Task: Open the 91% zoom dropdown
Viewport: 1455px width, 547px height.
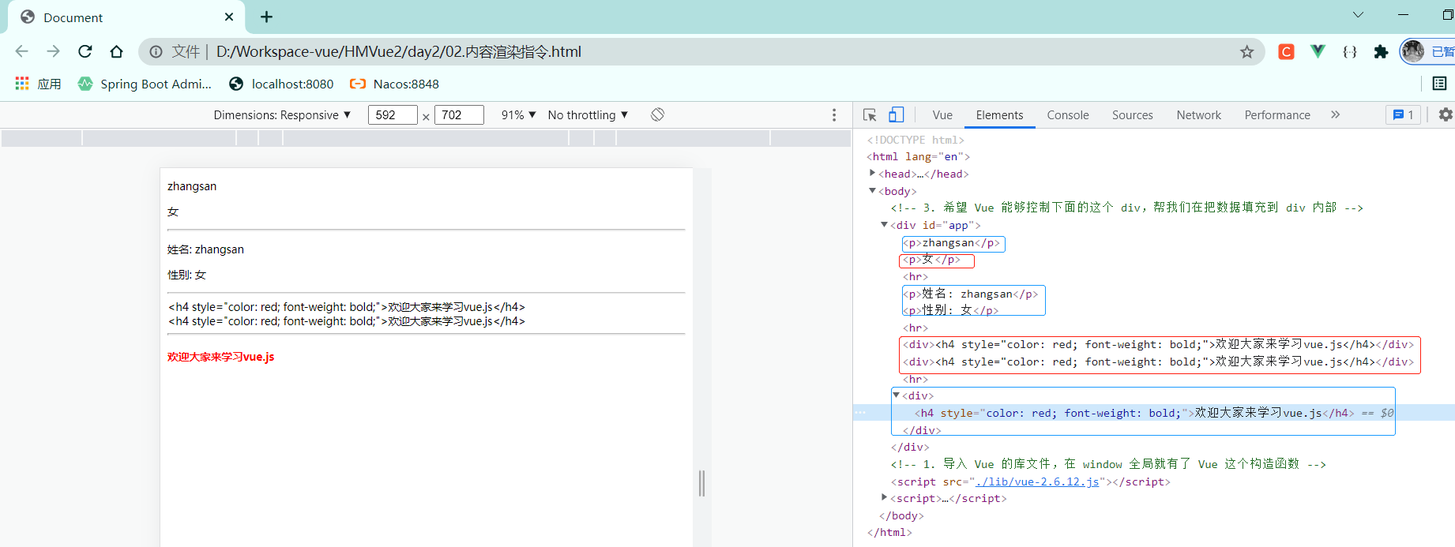Action: point(518,115)
